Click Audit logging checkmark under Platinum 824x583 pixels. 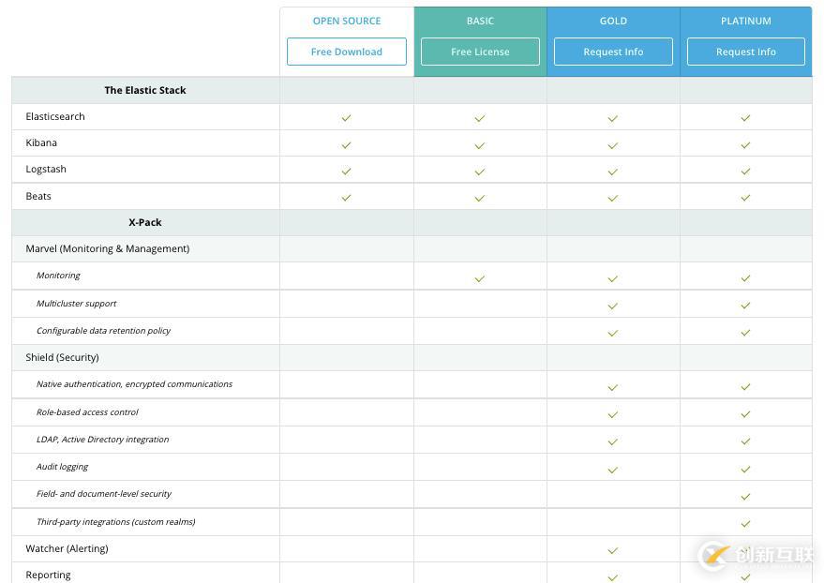(745, 469)
